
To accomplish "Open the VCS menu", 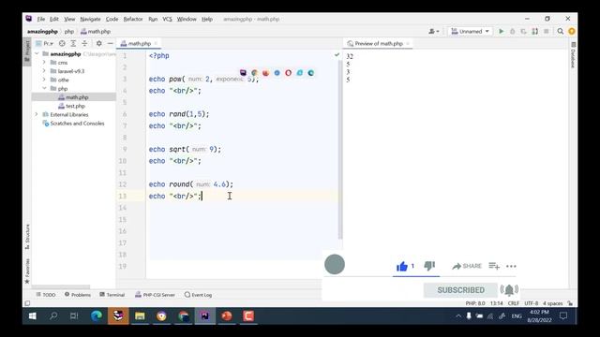I will point(167,19).
